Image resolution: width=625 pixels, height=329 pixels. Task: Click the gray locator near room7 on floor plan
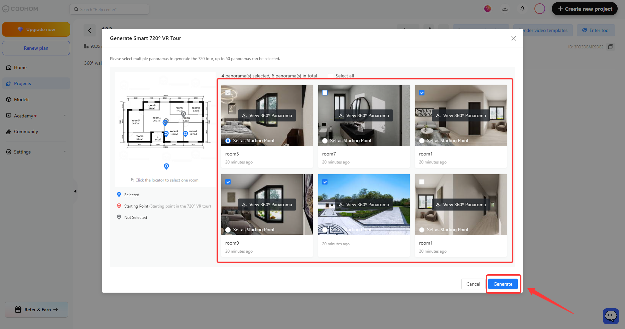(x=183, y=114)
